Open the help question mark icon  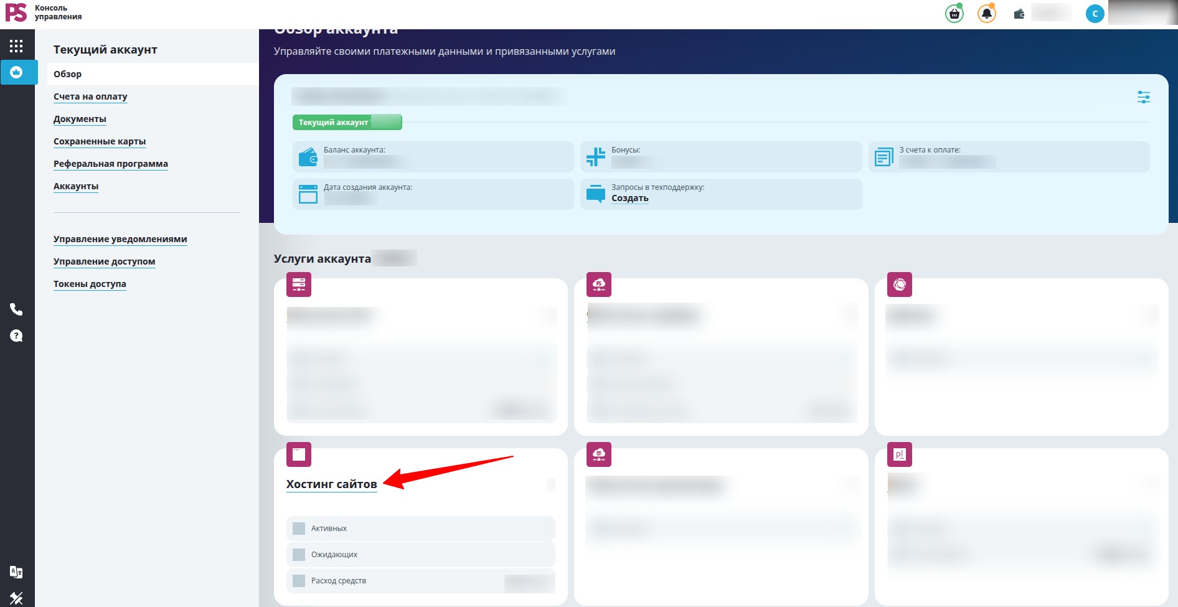point(16,336)
